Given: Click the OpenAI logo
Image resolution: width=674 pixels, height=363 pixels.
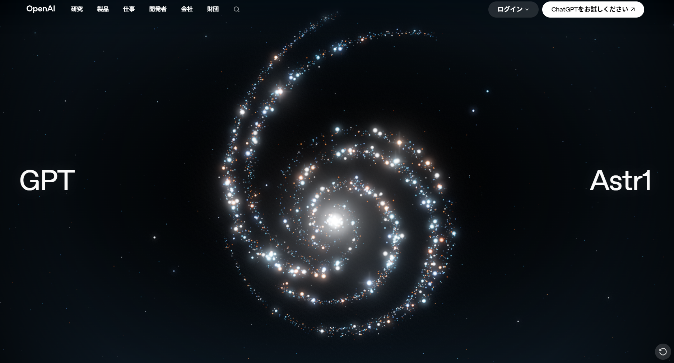Looking at the screenshot, I should 41,9.
